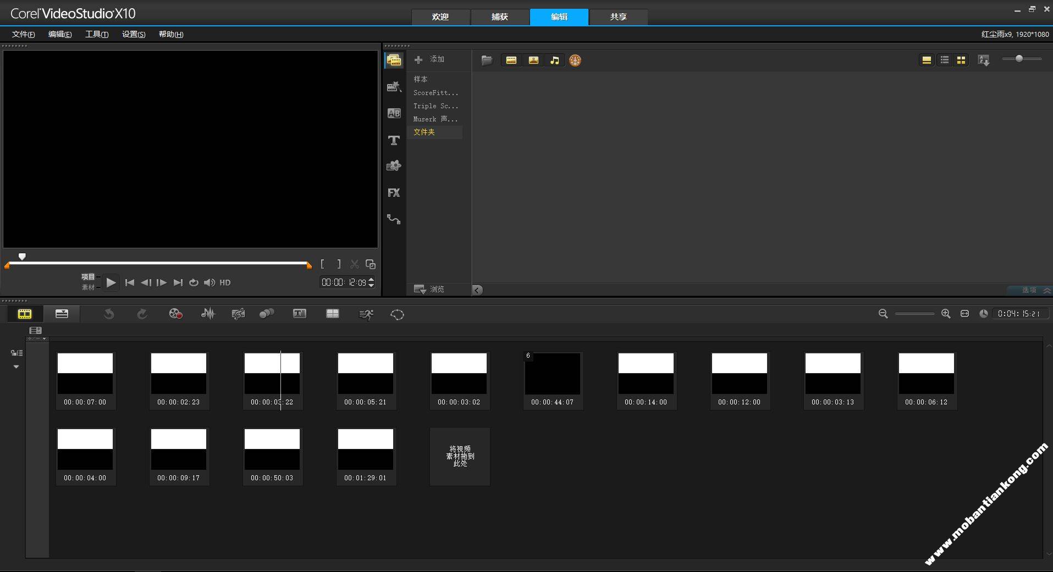The height and width of the screenshot is (572, 1053).
Task: Set the mark-out bracket
Action: pos(339,264)
